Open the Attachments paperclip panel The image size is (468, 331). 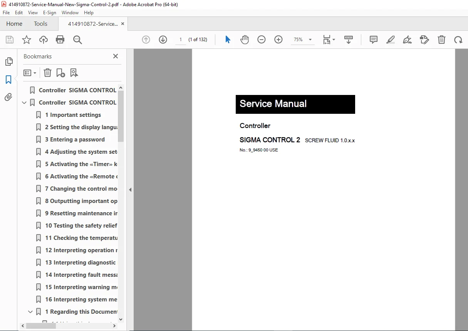[x=8, y=97]
